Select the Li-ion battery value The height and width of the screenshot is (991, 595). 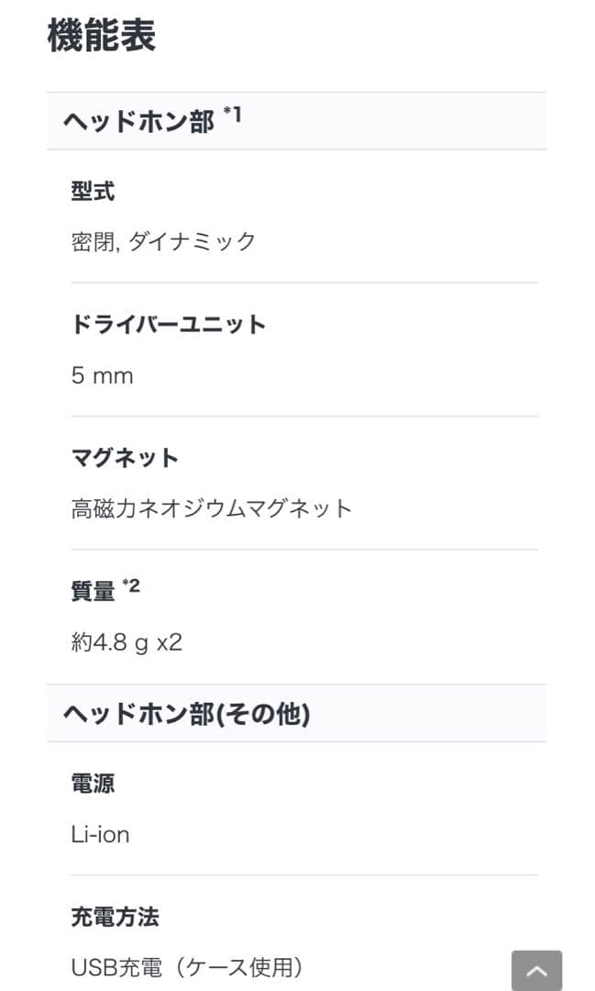coord(98,834)
